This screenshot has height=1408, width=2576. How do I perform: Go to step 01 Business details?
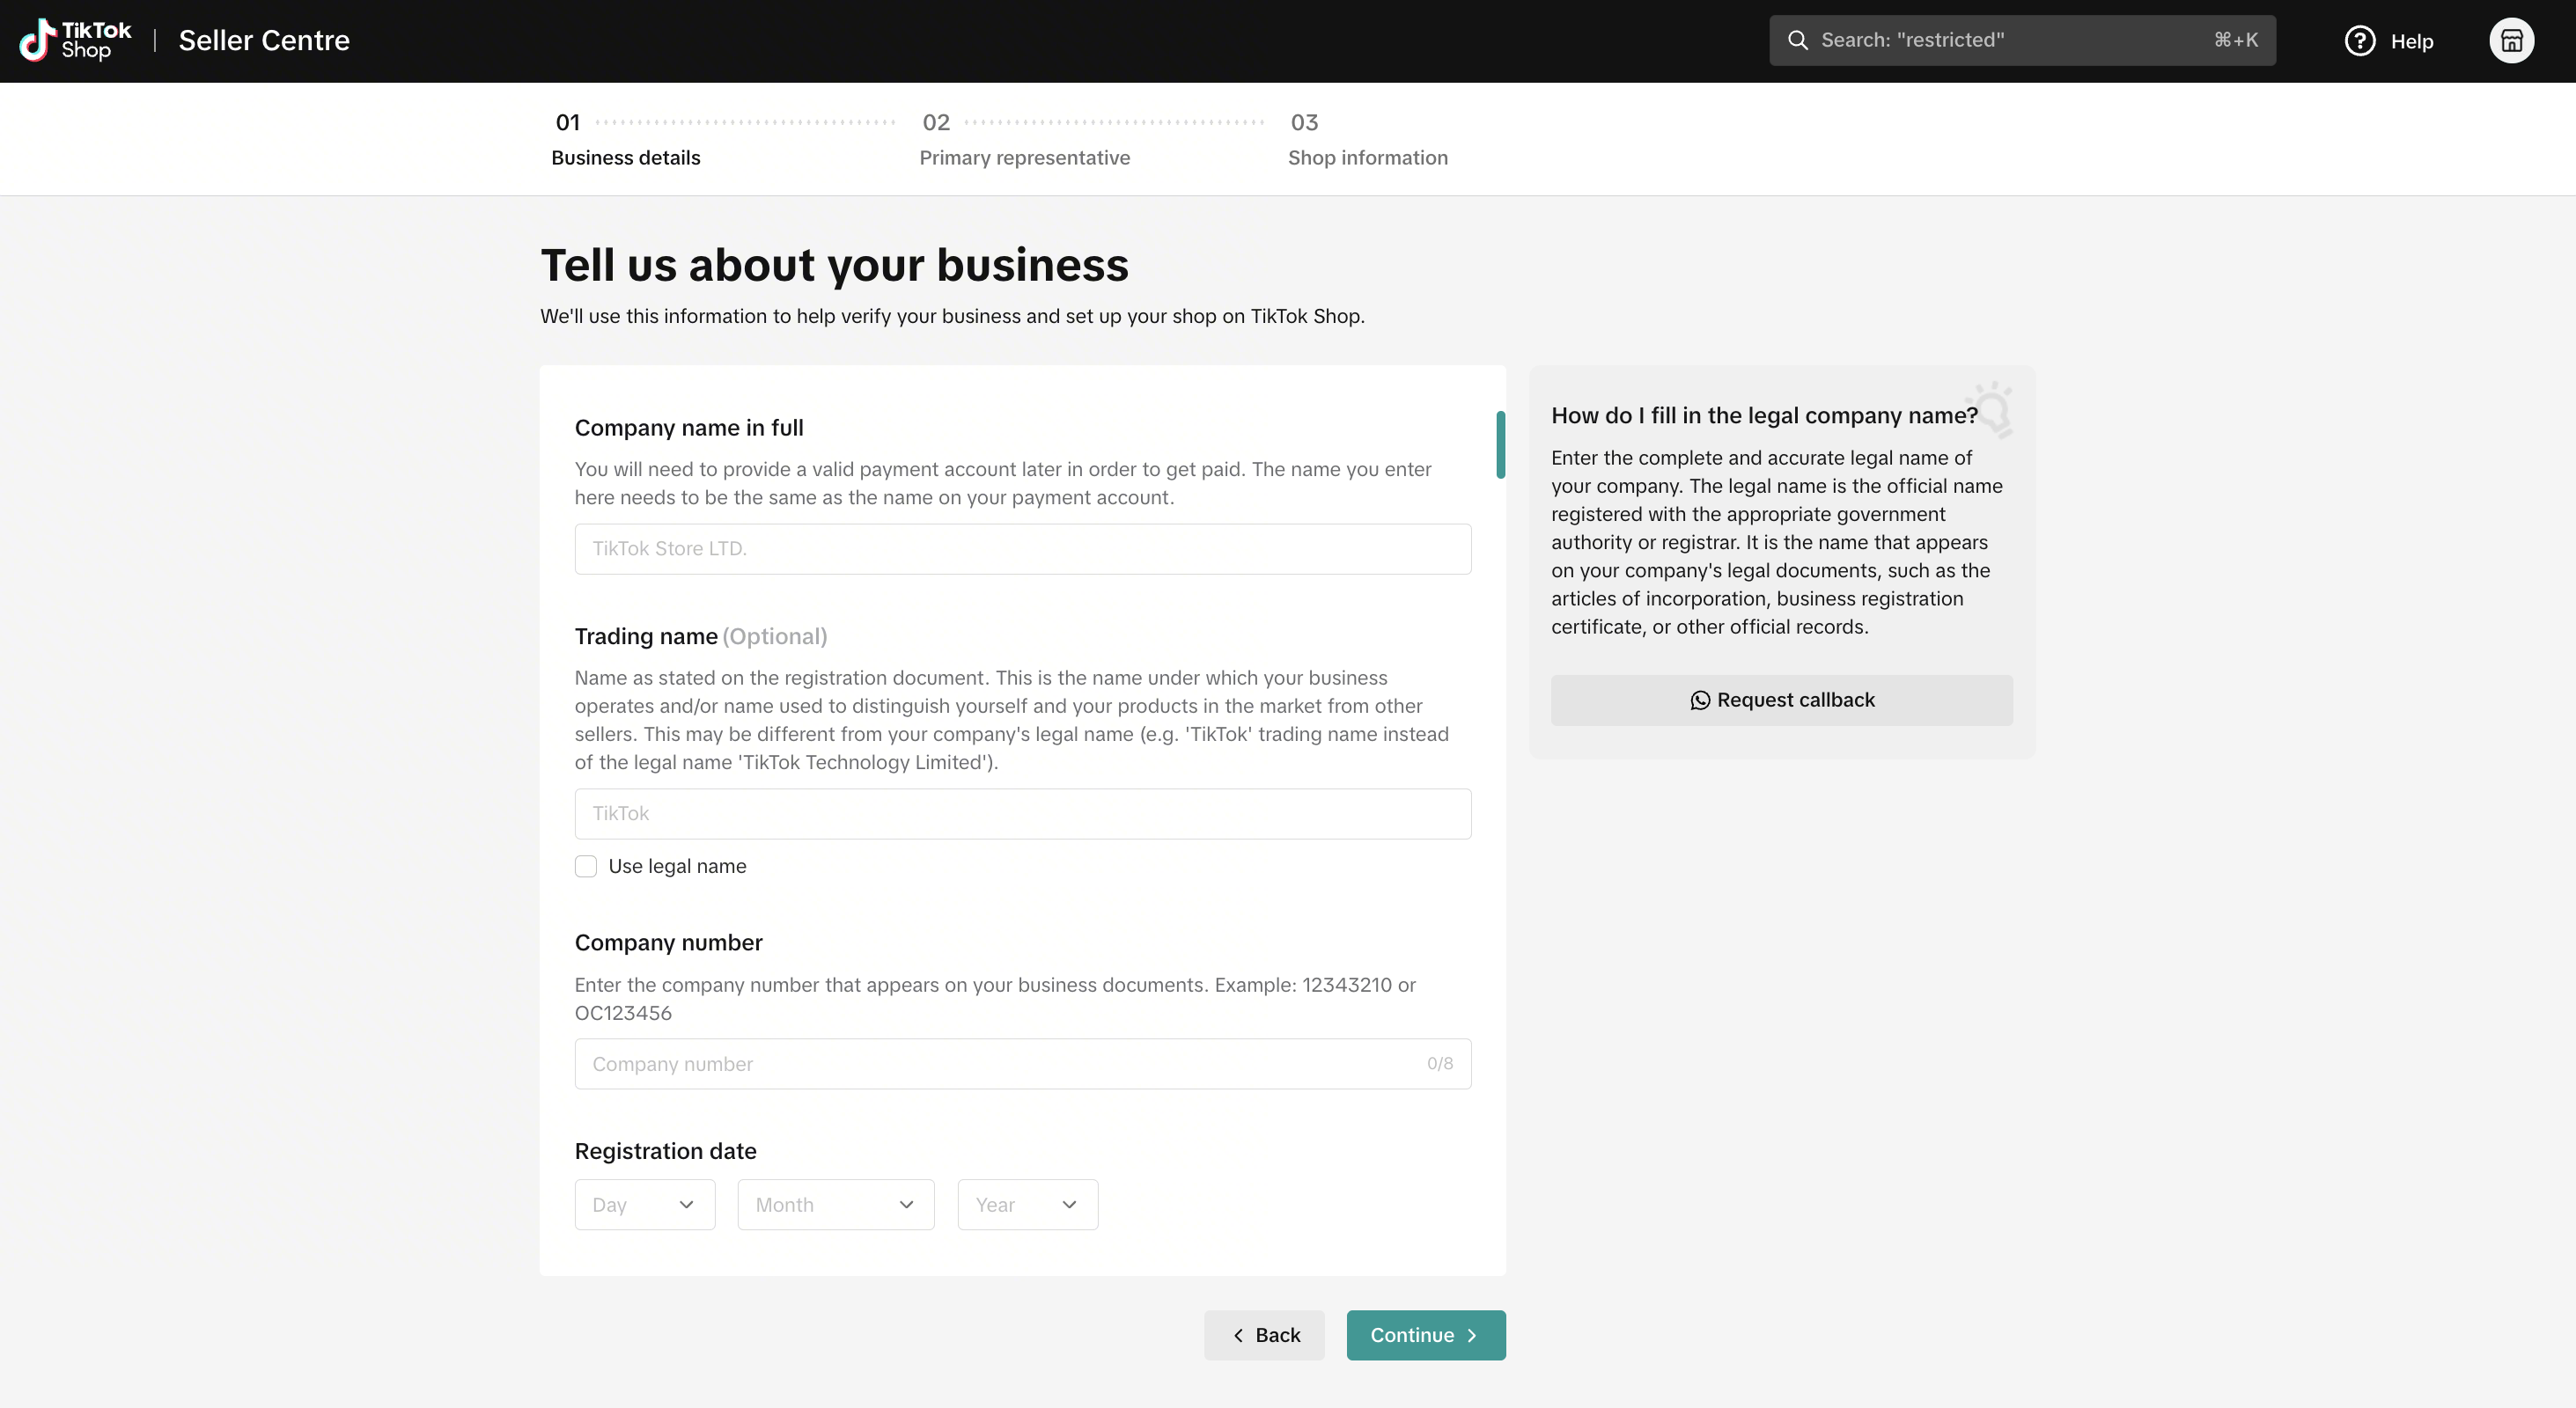click(626, 139)
